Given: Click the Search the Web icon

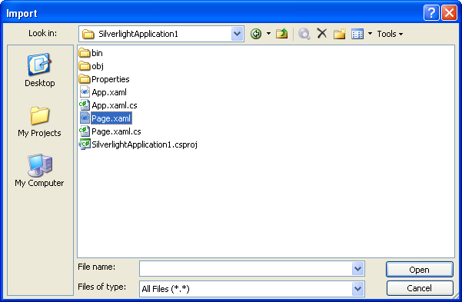Looking at the screenshot, I should 304,34.
